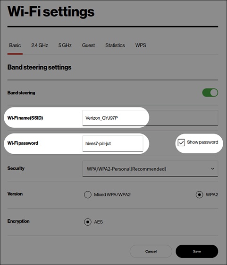
Task: Click the Wi-Fi name (SSID) input field
Action: pos(150,118)
